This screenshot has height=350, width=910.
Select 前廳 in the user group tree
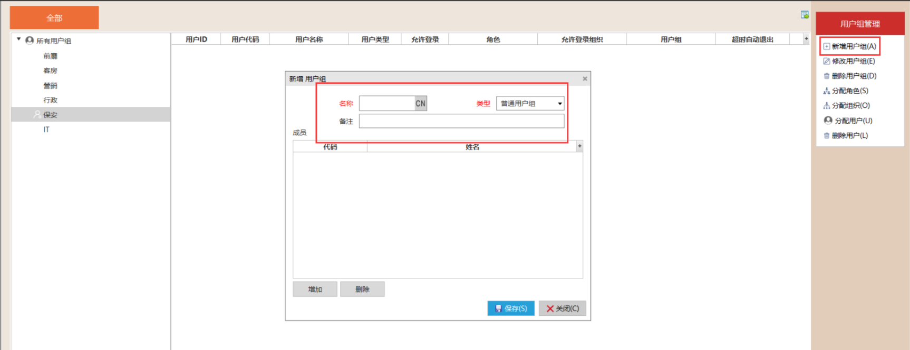point(51,56)
